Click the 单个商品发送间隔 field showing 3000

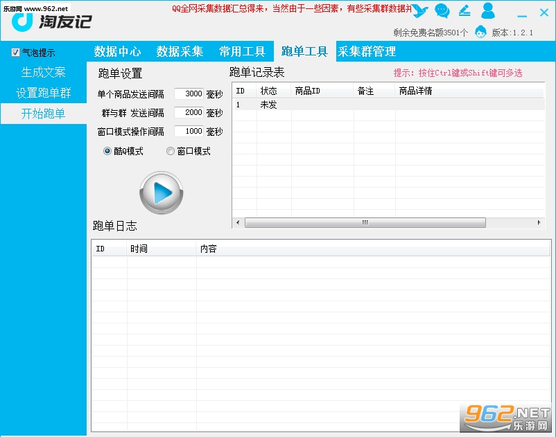coord(189,94)
